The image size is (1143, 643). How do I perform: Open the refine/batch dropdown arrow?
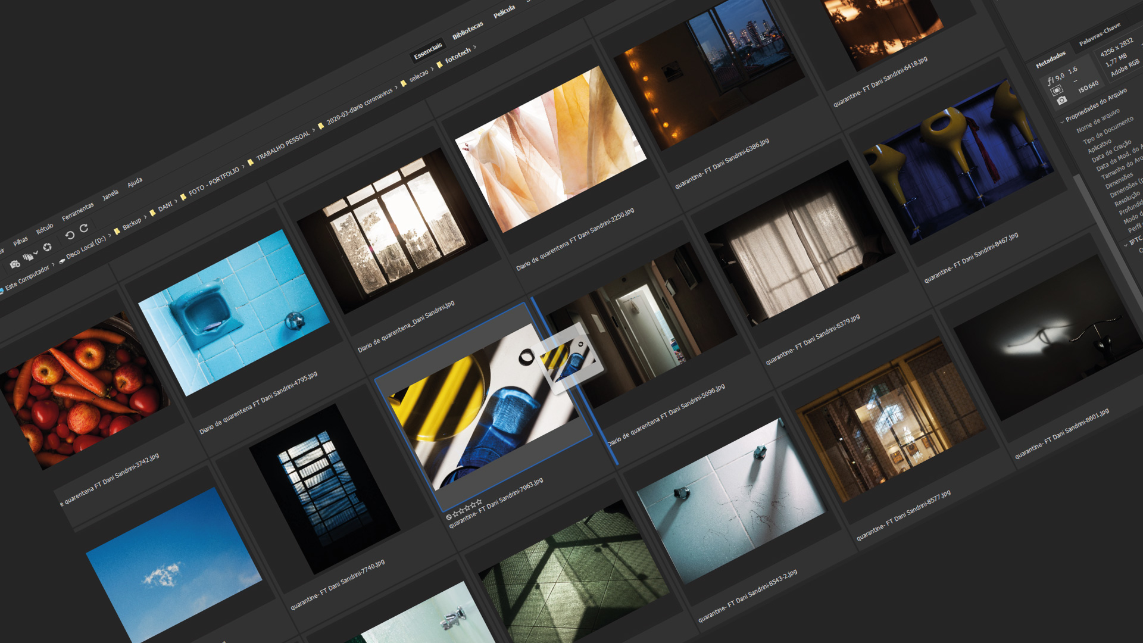coord(36,253)
